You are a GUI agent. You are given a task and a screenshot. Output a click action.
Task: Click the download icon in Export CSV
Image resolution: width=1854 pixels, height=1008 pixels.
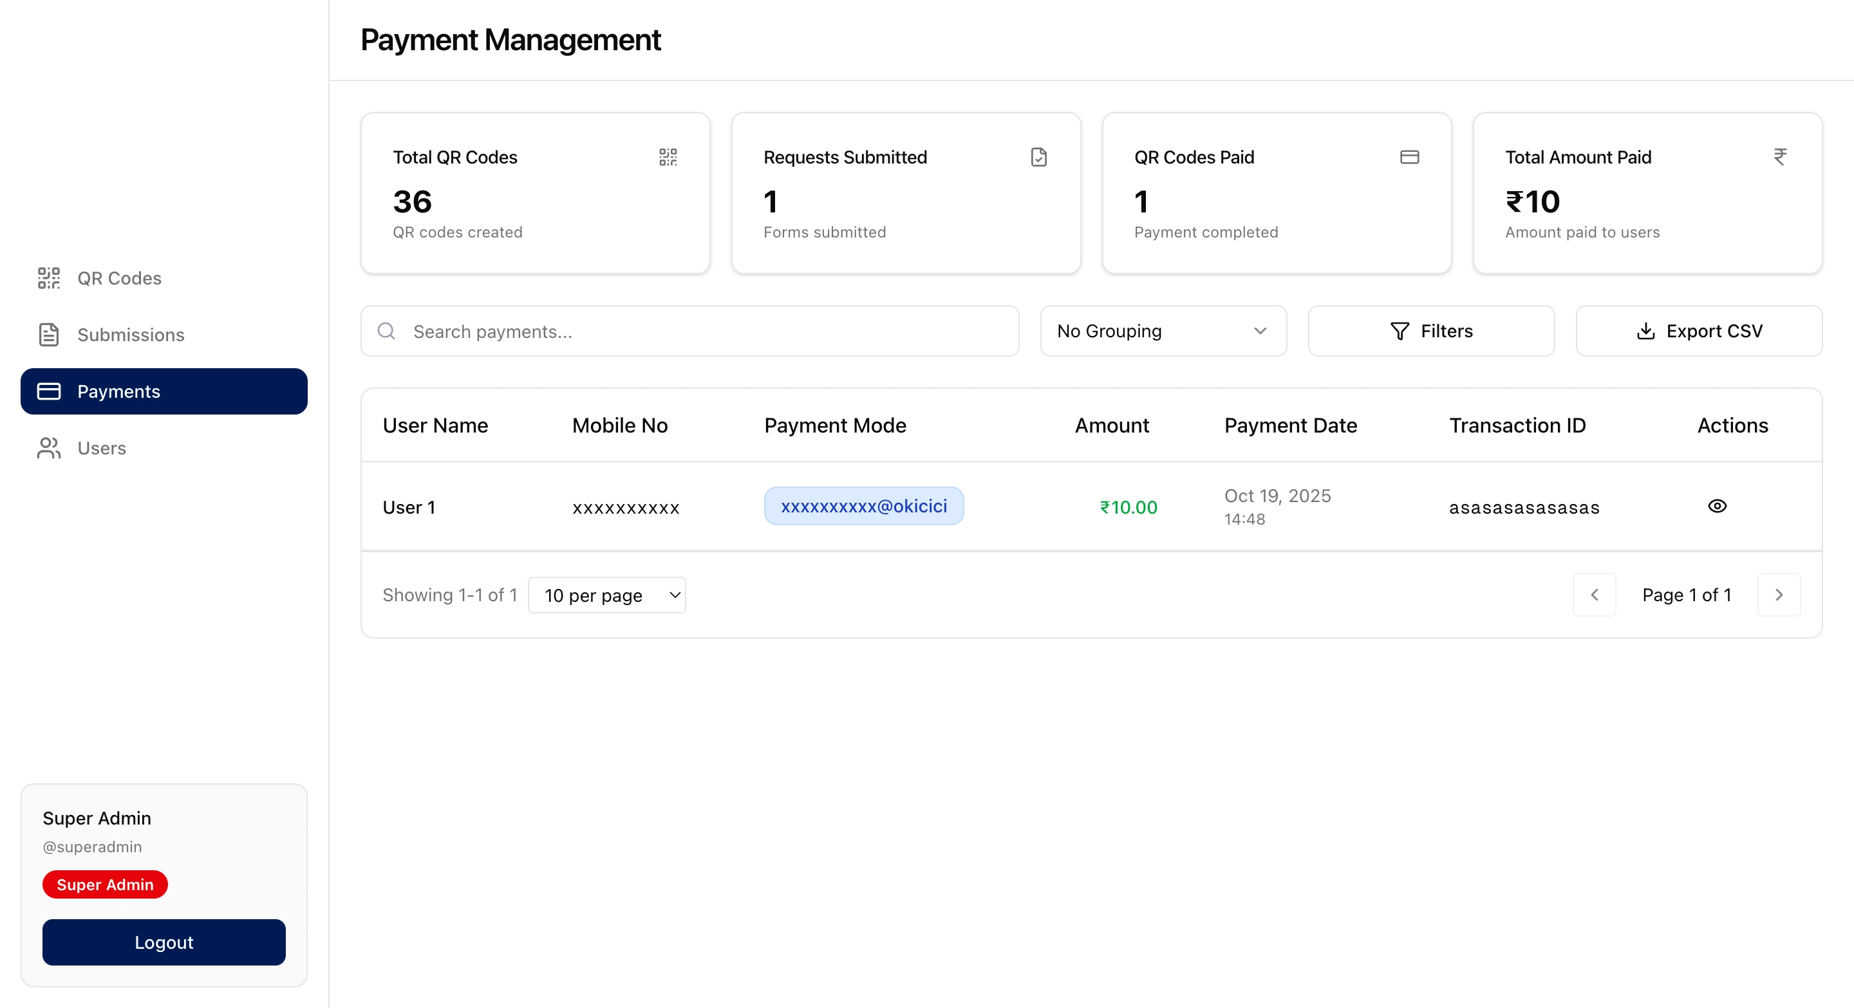tap(1645, 331)
